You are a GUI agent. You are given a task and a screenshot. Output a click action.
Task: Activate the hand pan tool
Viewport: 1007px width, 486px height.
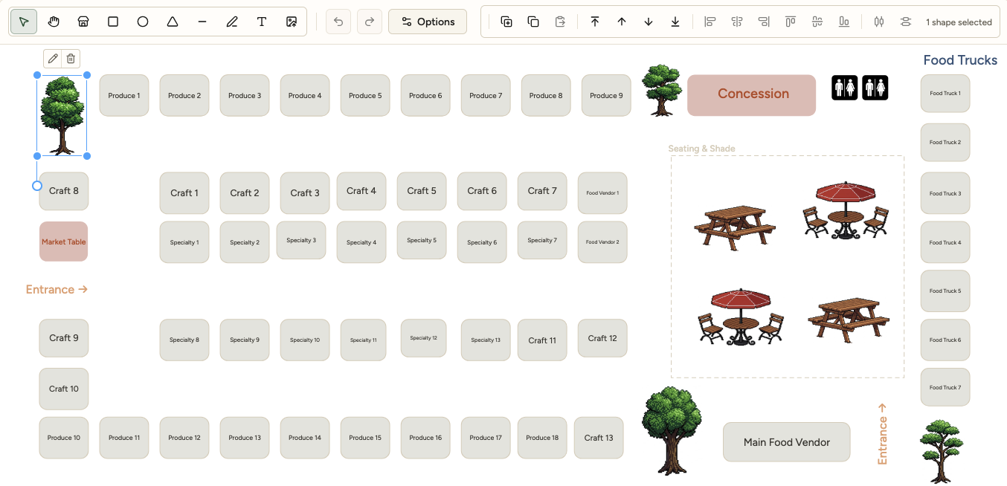54,22
